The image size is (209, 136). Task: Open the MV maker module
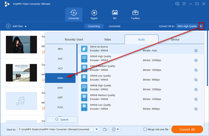115,14
